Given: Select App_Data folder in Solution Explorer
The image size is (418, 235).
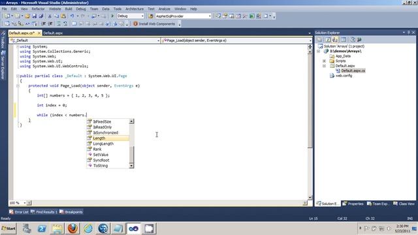Looking at the screenshot, I should pos(343,56).
